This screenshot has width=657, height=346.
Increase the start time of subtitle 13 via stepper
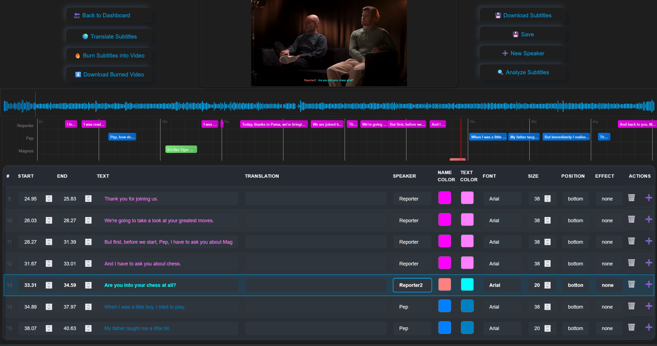(x=49, y=283)
